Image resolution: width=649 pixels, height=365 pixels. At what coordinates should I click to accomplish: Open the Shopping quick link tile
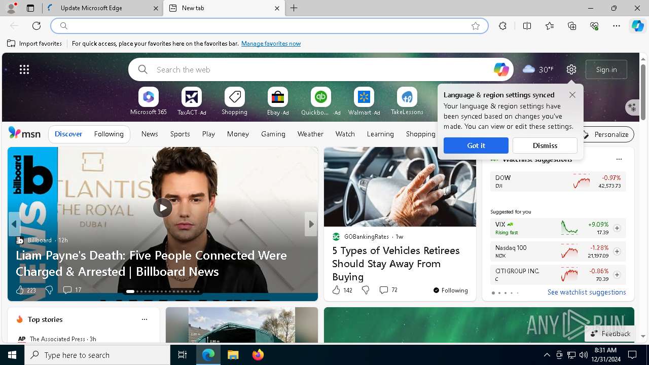click(234, 101)
